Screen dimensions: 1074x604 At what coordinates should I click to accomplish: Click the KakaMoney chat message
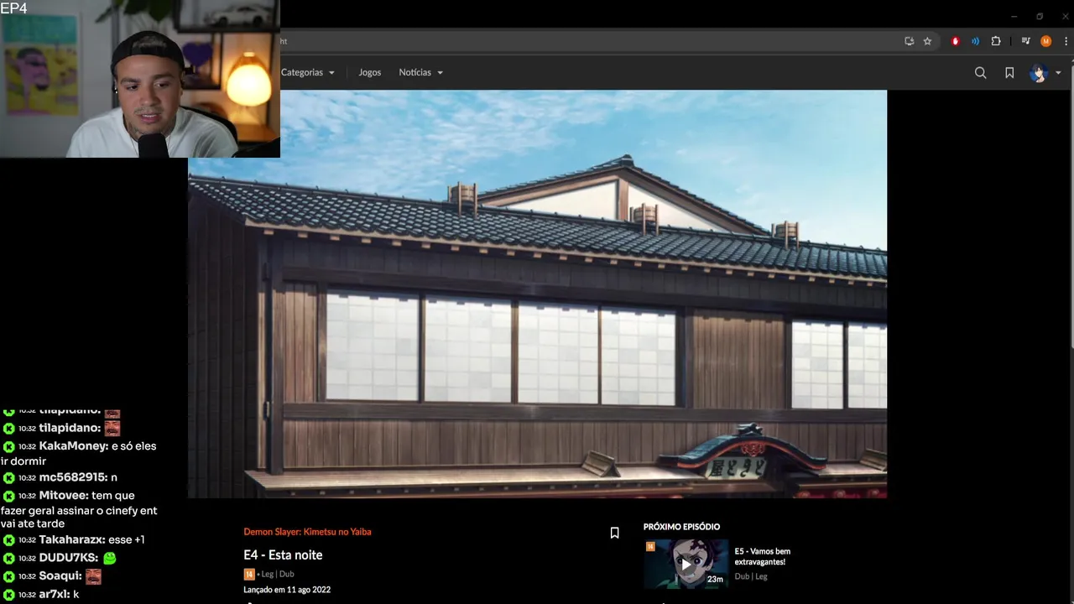[79, 454]
